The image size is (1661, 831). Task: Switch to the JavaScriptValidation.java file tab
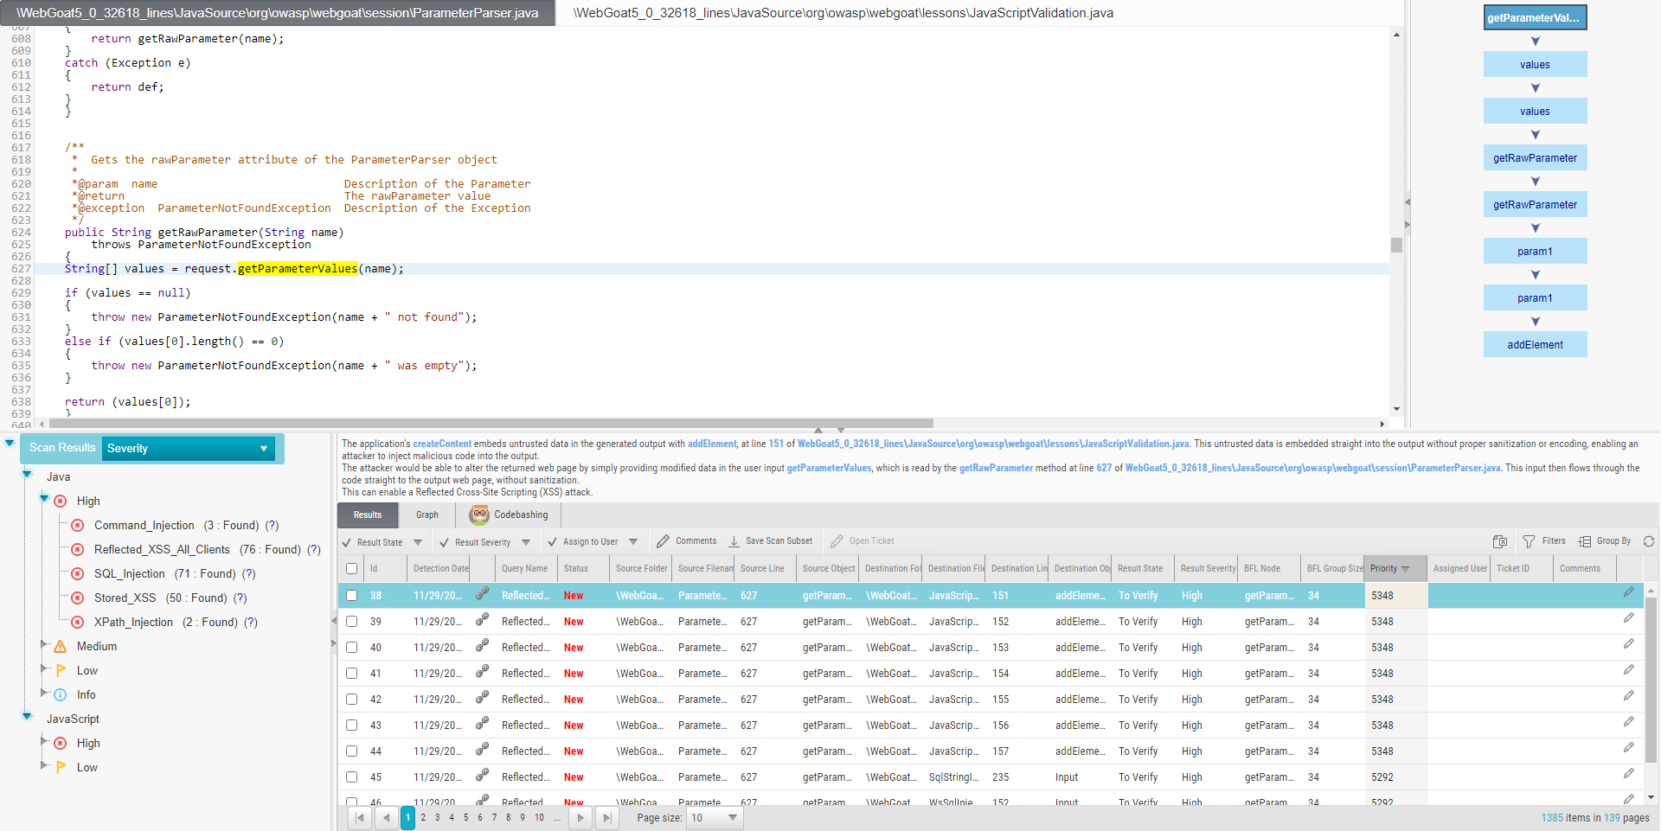pyautogui.click(x=843, y=13)
